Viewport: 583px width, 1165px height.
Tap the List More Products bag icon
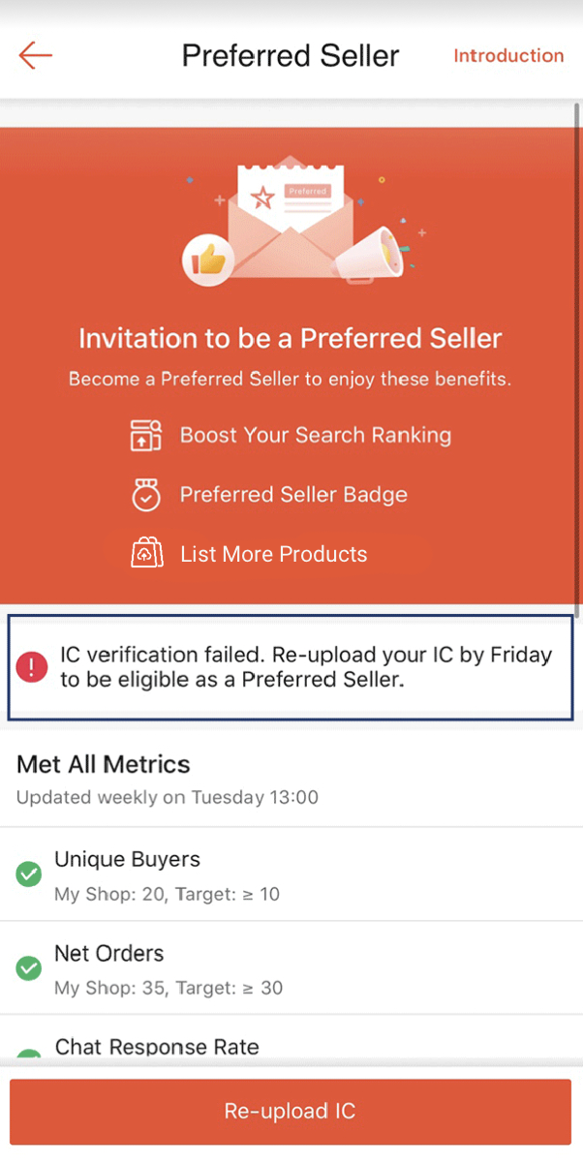point(147,553)
